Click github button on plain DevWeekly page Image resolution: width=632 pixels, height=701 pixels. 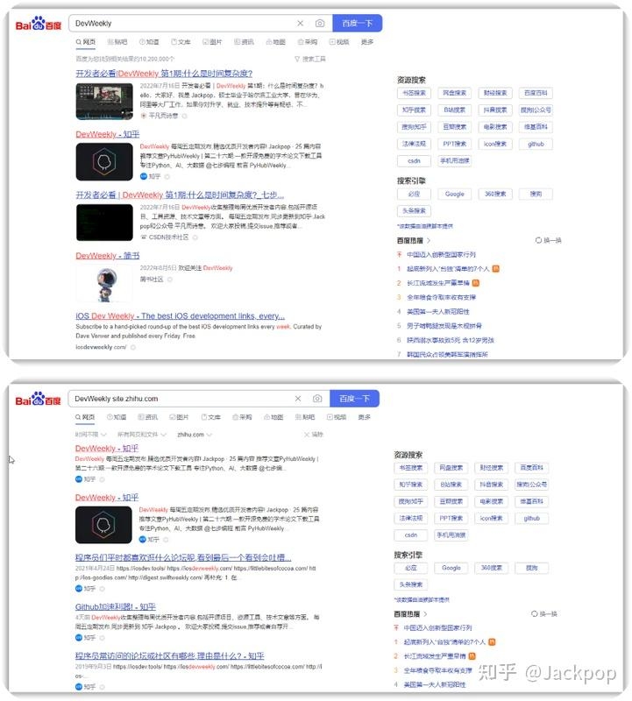(536, 144)
